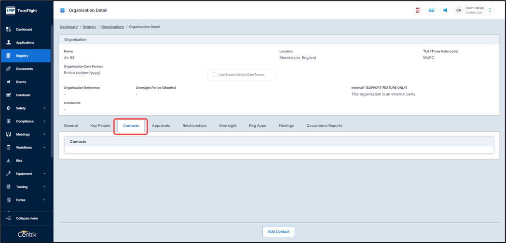Open Handover in the sidebar
506x243 pixels.
[x=23, y=95]
